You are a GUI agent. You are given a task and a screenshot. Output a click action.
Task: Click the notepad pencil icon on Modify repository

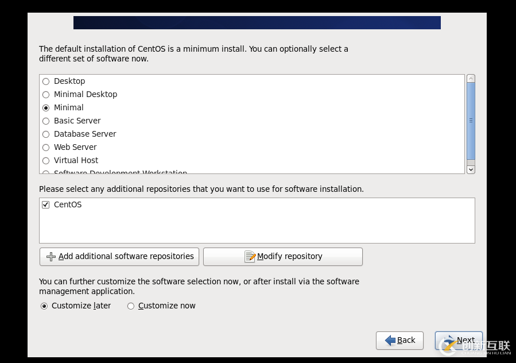pyautogui.click(x=250, y=257)
